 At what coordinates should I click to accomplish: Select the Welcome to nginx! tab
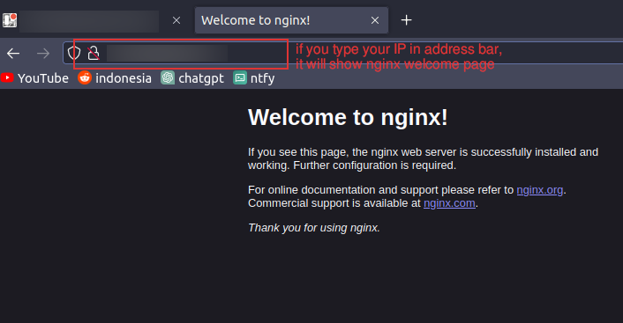[291, 20]
